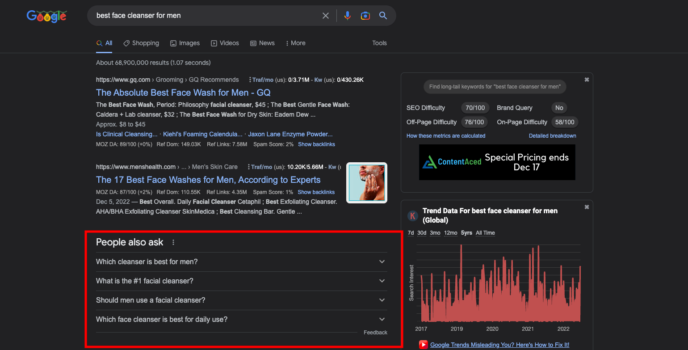Image resolution: width=688 pixels, height=350 pixels.
Task: Open the More search options menu
Action: 295,43
